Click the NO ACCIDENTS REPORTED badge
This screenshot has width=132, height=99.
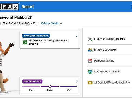(x=36, y=36)
